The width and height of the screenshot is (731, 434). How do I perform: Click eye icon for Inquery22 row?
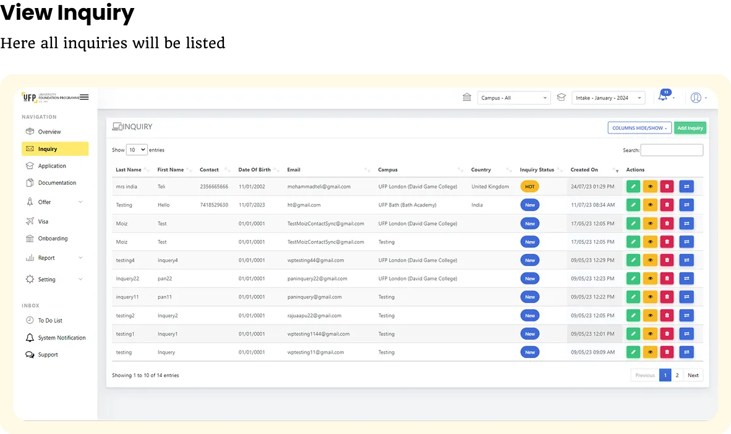(650, 278)
